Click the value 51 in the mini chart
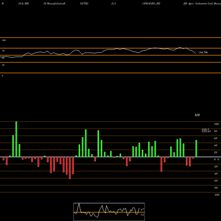This screenshot has height=221, width=221. [x=142, y=215]
